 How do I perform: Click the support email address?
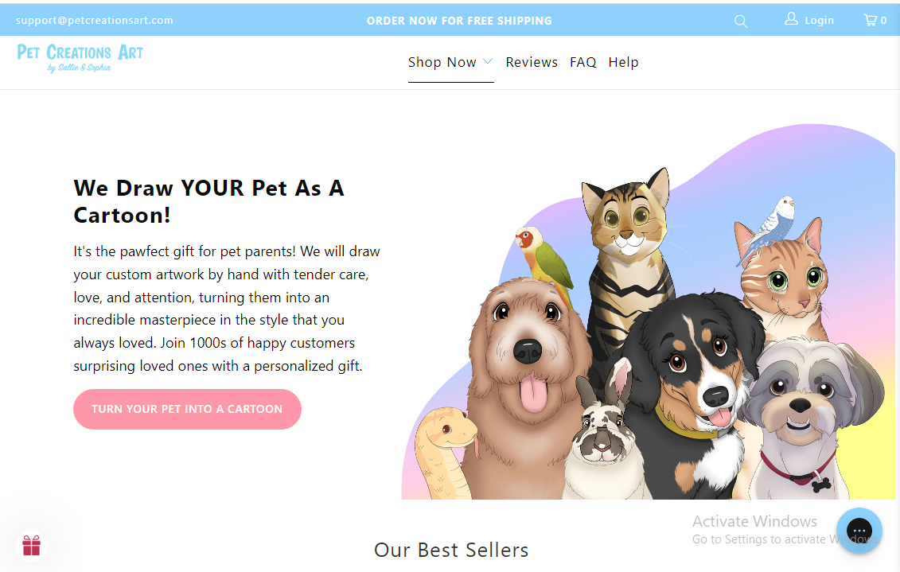point(94,21)
